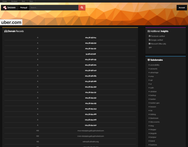Open IP address 104.36.195.232
The width and height of the screenshot is (188, 147).
coord(91,43)
